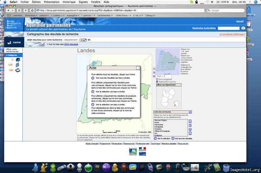Open the Présentation menu
This screenshot has width=261, height=173.
coord(52,2)
